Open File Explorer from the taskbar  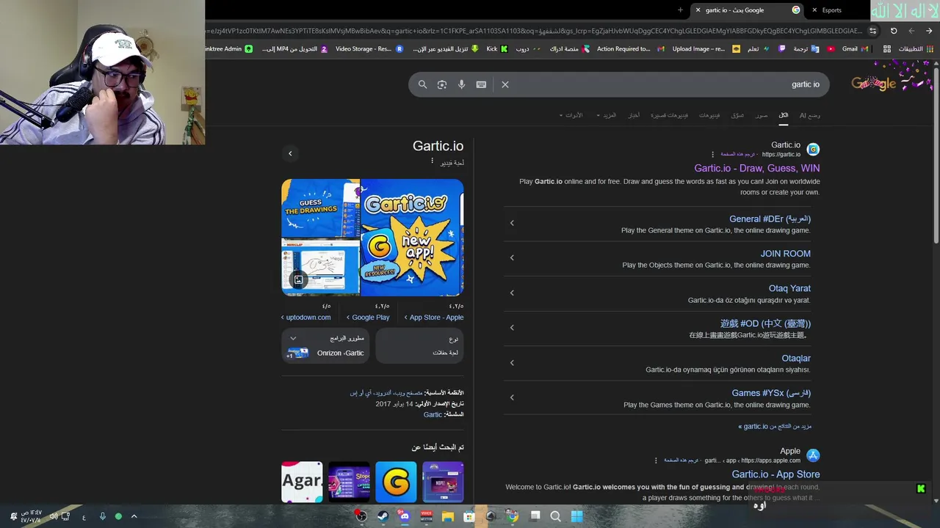[447, 516]
